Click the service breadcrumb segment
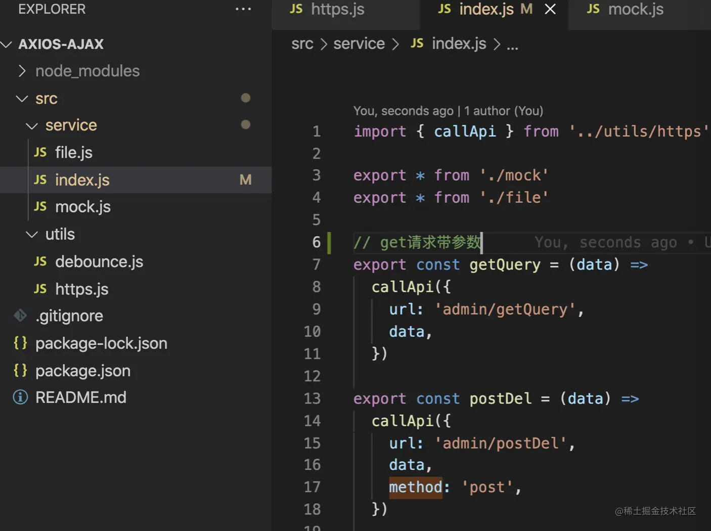This screenshot has width=711, height=531. (x=359, y=44)
